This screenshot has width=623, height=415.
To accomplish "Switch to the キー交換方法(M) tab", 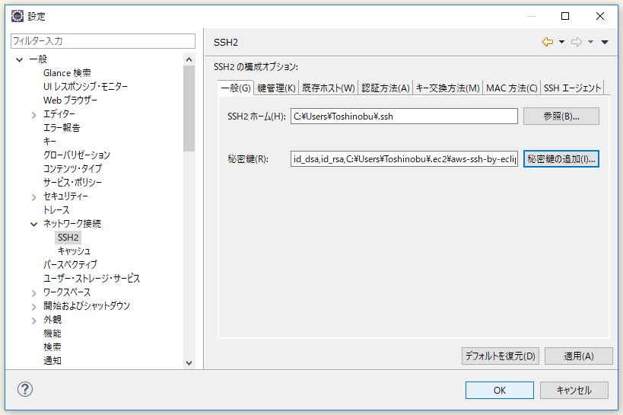I will [x=447, y=88].
